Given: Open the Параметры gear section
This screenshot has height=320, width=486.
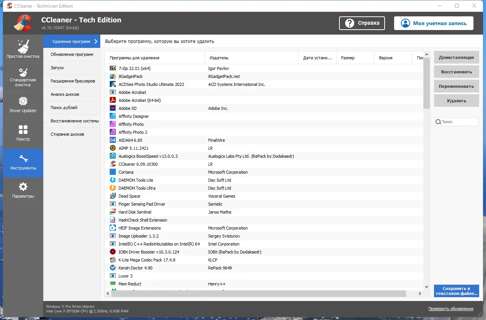Looking at the screenshot, I should [23, 191].
